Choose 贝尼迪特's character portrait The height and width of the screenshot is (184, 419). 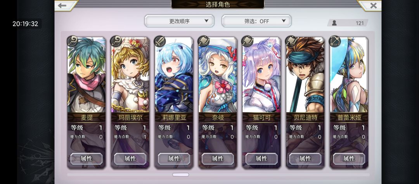(305, 75)
